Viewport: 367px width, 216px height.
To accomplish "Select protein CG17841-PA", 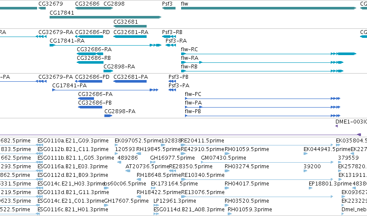I will tap(69, 86).
